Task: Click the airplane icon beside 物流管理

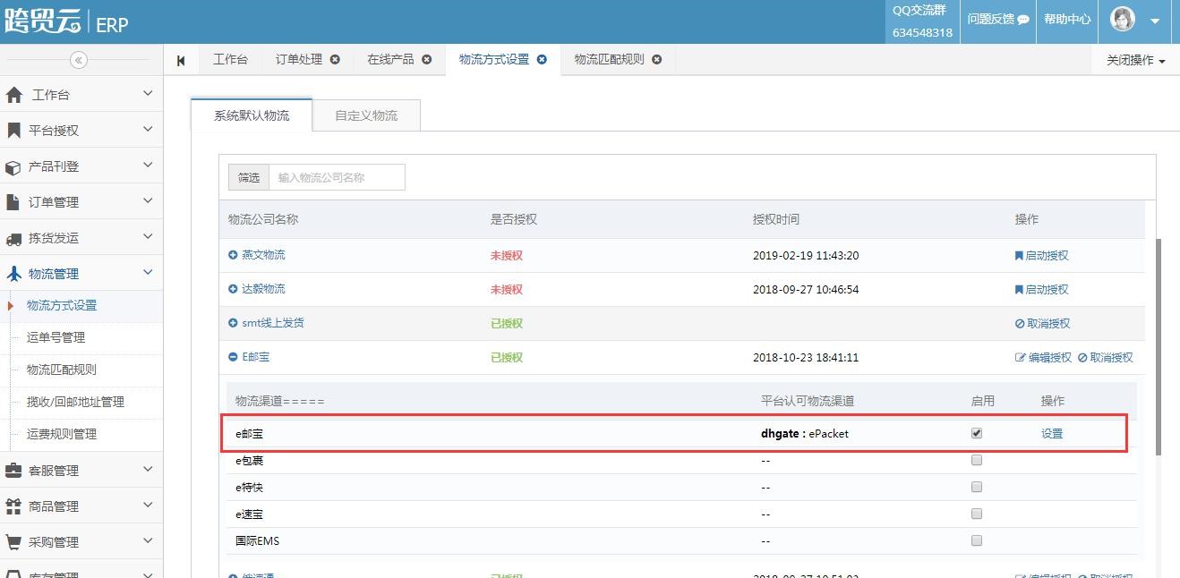Action: point(13,274)
